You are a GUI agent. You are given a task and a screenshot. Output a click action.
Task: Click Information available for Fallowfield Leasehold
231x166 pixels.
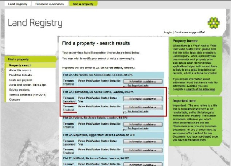(142, 99)
